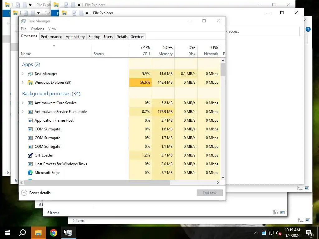Sort processes by Memory column header
Image resolution: width=319 pixels, height=239 pixels.
coord(163,50)
